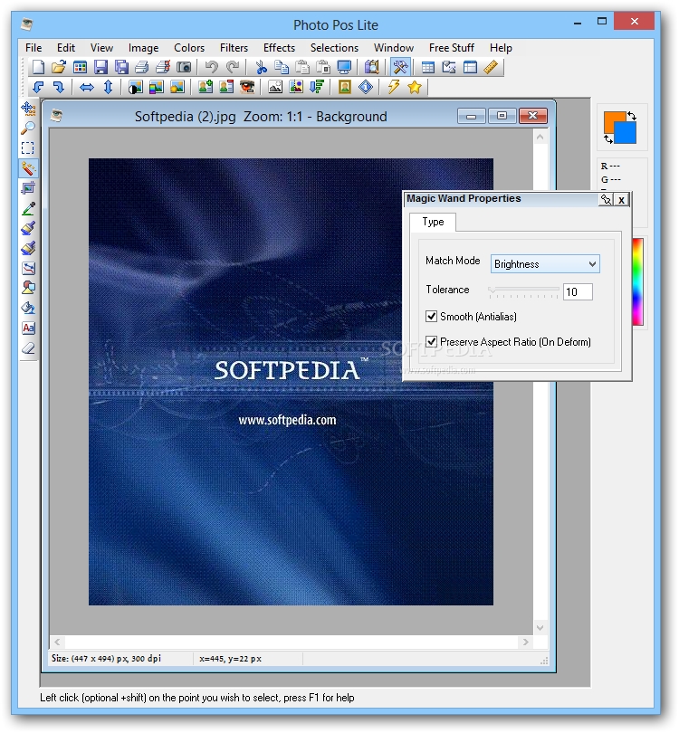Select the Shapes tool

click(28, 288)
